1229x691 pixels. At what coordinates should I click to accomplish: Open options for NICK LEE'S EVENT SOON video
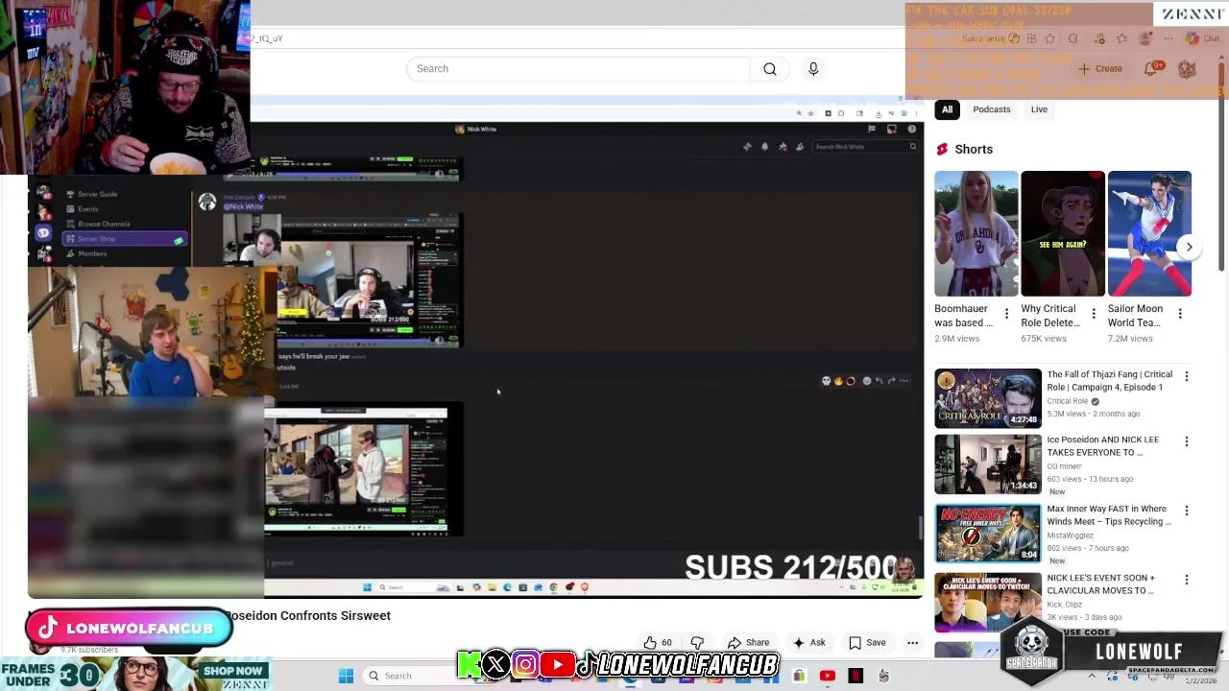click(1186, 581)
